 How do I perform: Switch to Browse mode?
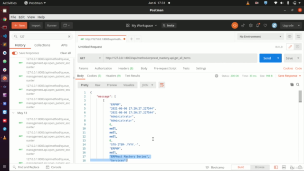pos(260,167)
